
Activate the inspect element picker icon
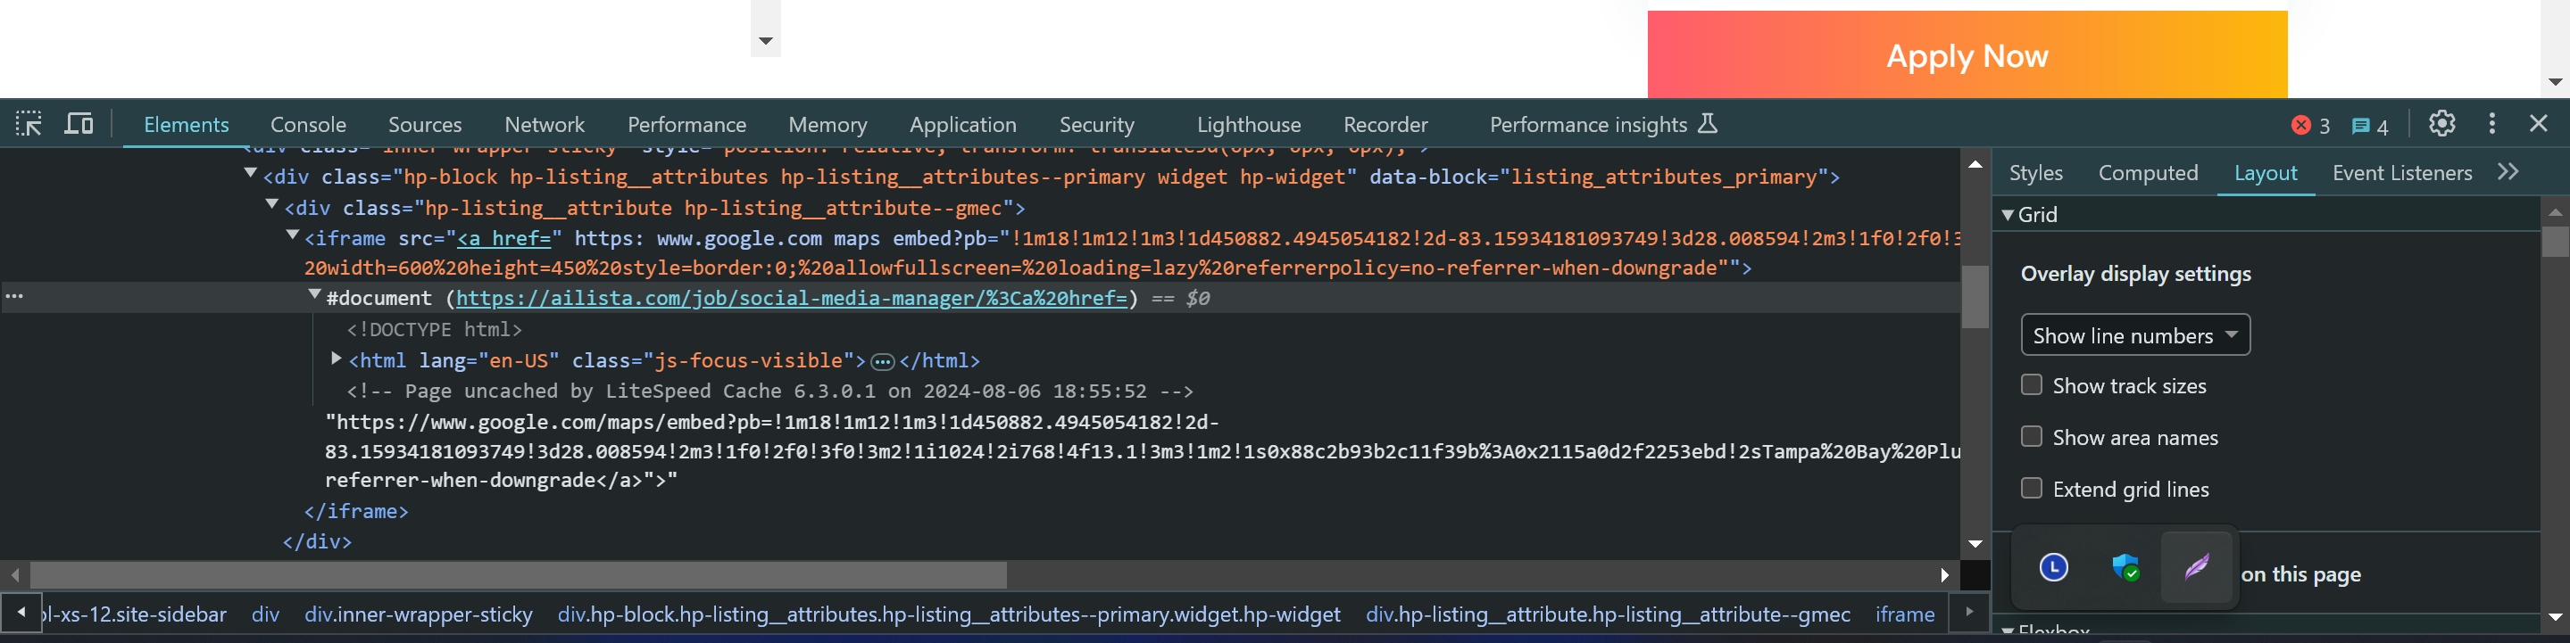(29, 124)
